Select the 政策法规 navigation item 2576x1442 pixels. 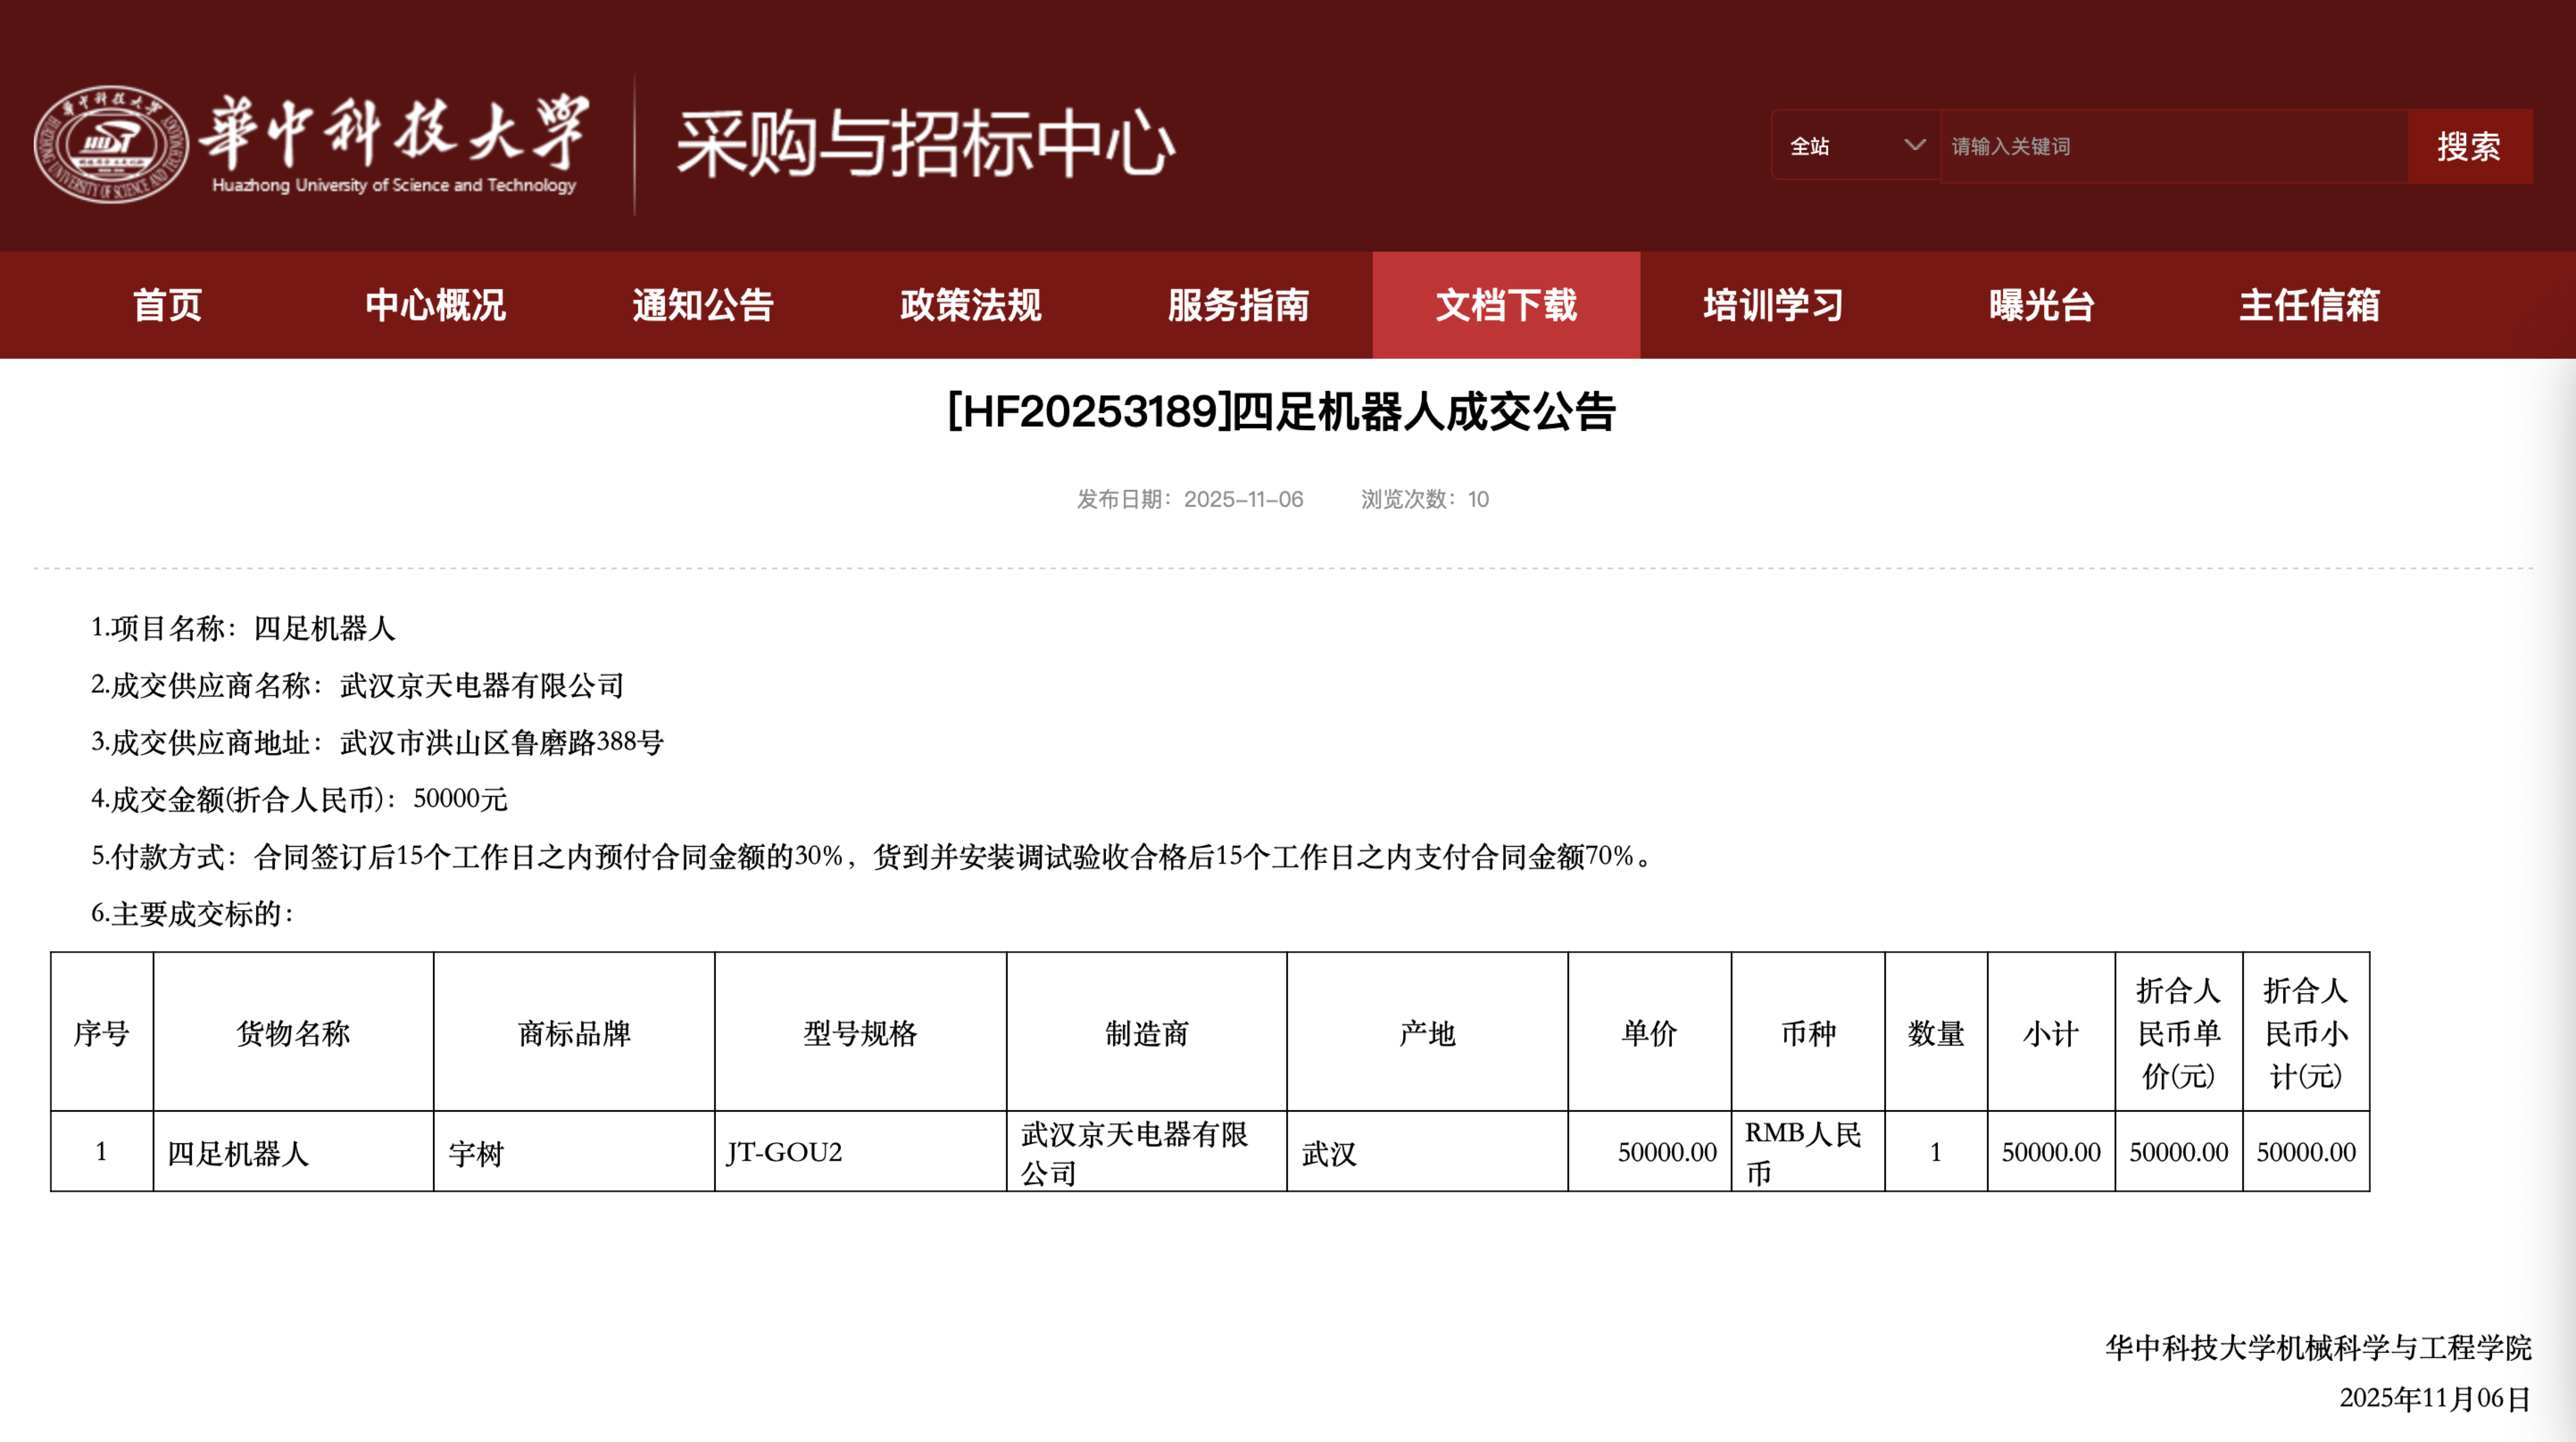click(x=970, y=305)
